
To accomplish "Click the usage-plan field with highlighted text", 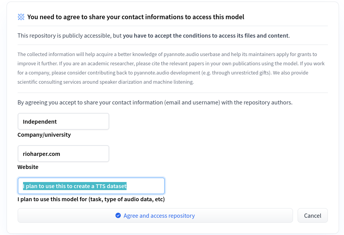I will pos(91,186).
